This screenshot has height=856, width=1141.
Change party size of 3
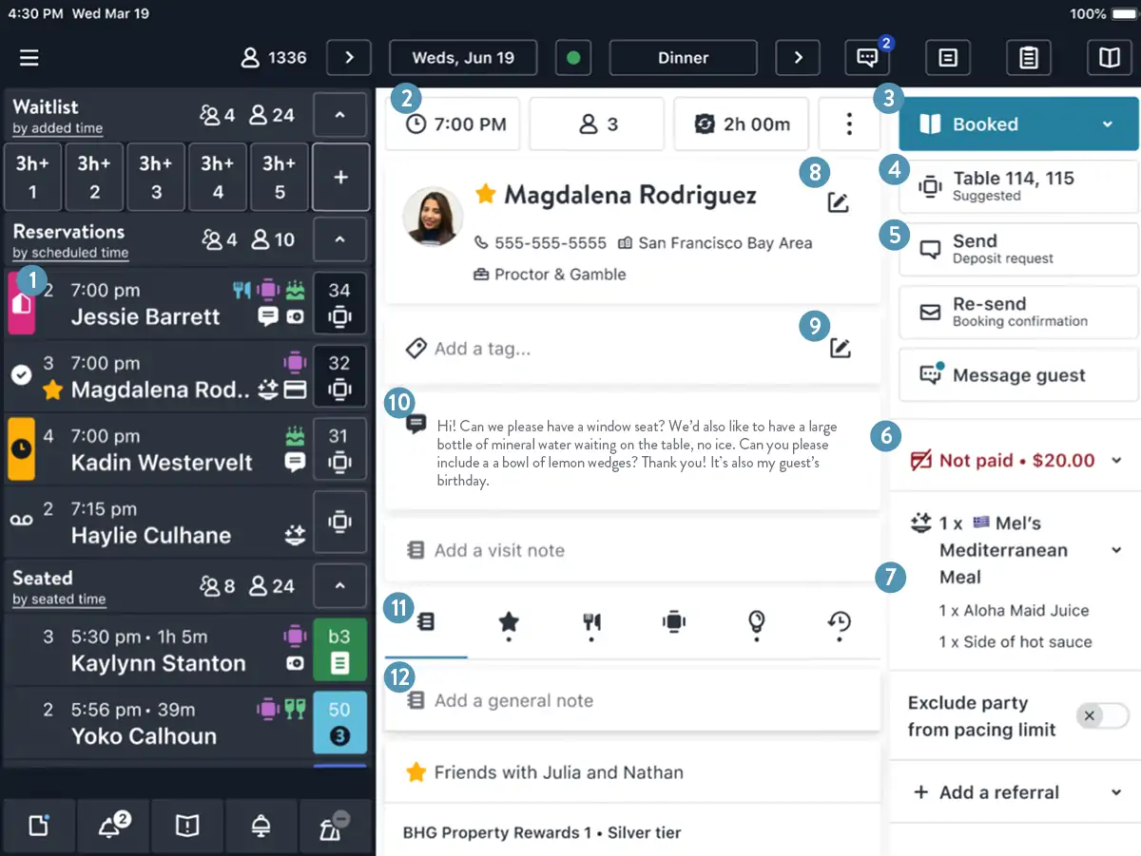[598, 124]
